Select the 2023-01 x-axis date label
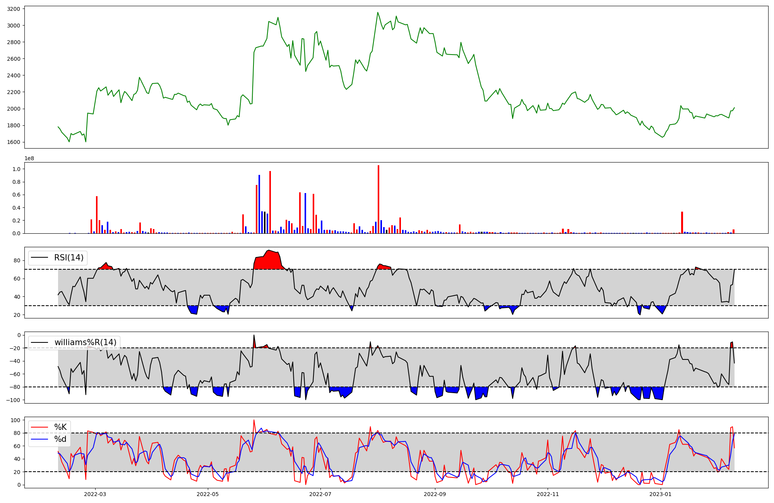The image size is (774, 503). click(661, 494)
